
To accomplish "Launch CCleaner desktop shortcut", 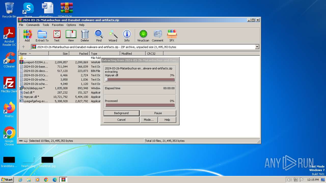I will [x=9, y=60].
